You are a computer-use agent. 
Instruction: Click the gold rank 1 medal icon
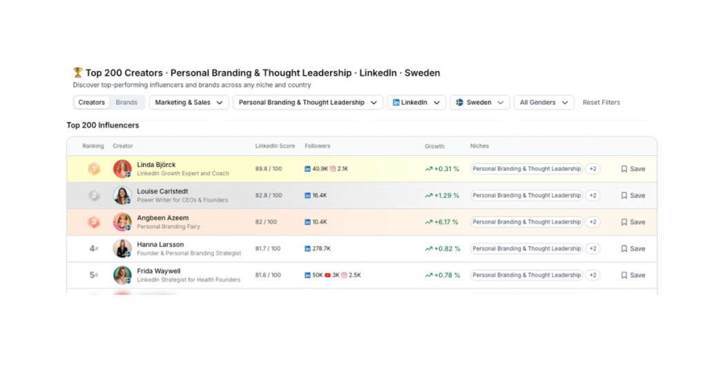(x=94, y=169)
